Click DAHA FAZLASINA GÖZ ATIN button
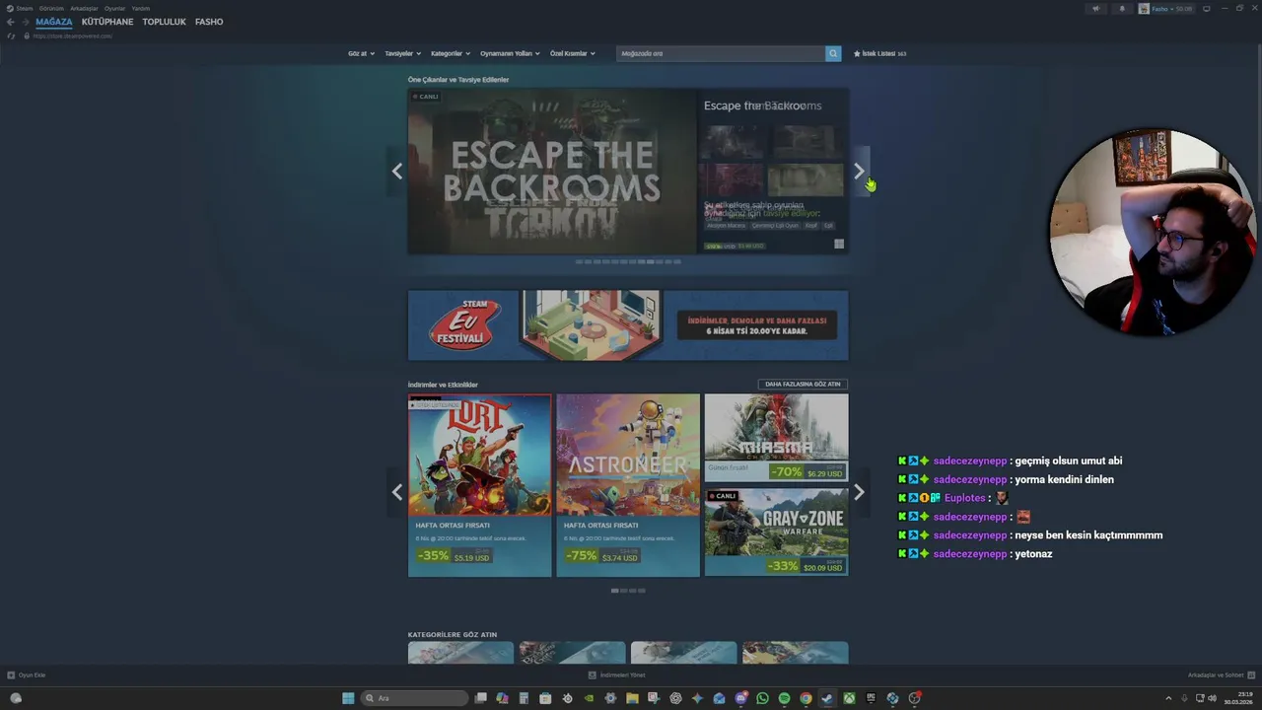The image size is (1262, 710). point(803,385)
